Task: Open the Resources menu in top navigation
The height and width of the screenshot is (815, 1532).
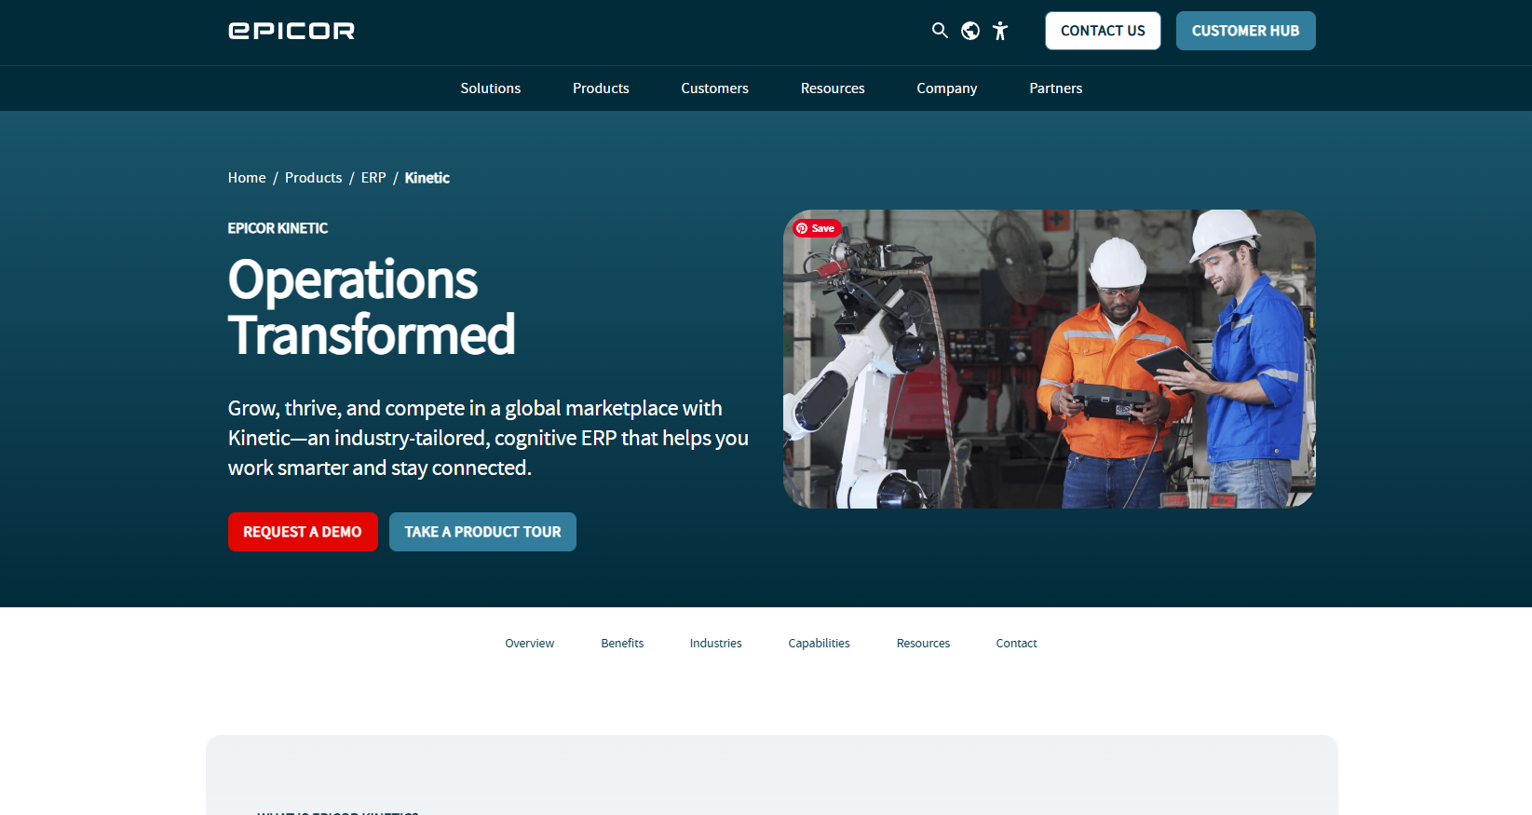Action: (x=833, y=88)
